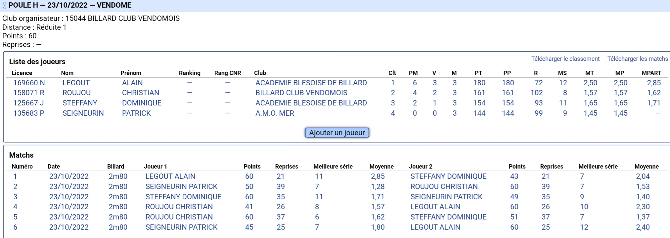Open match number 1

tap(15, 177)
